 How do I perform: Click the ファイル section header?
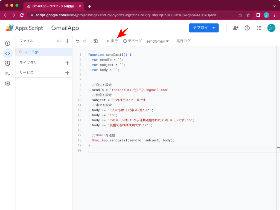click(27, 41)
